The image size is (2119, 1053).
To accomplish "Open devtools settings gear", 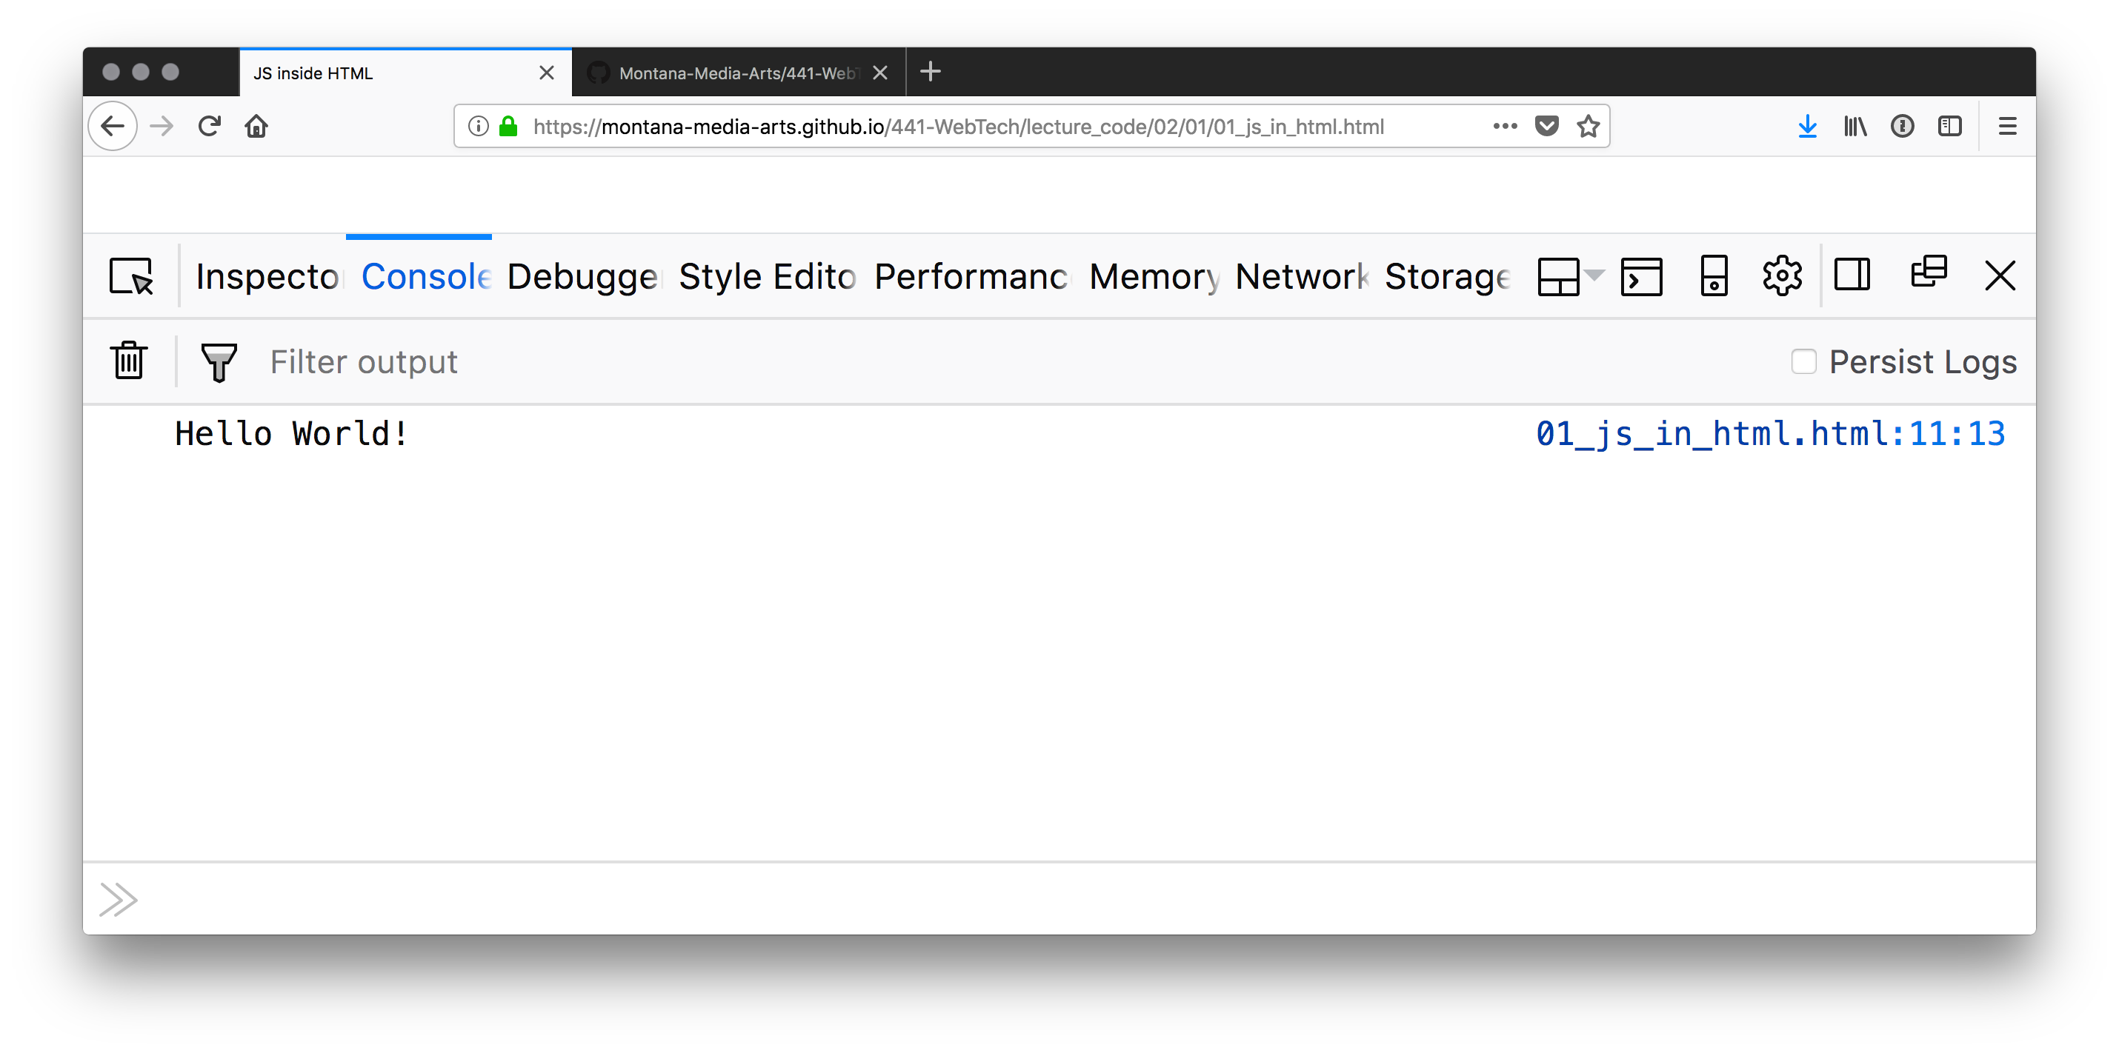I will click(x=1782, y=275).
